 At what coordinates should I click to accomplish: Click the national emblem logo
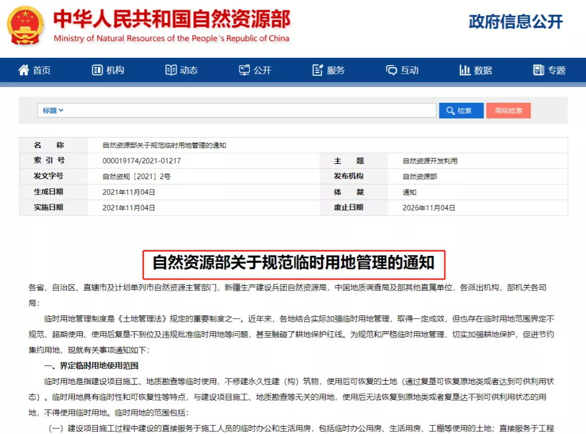25,25
